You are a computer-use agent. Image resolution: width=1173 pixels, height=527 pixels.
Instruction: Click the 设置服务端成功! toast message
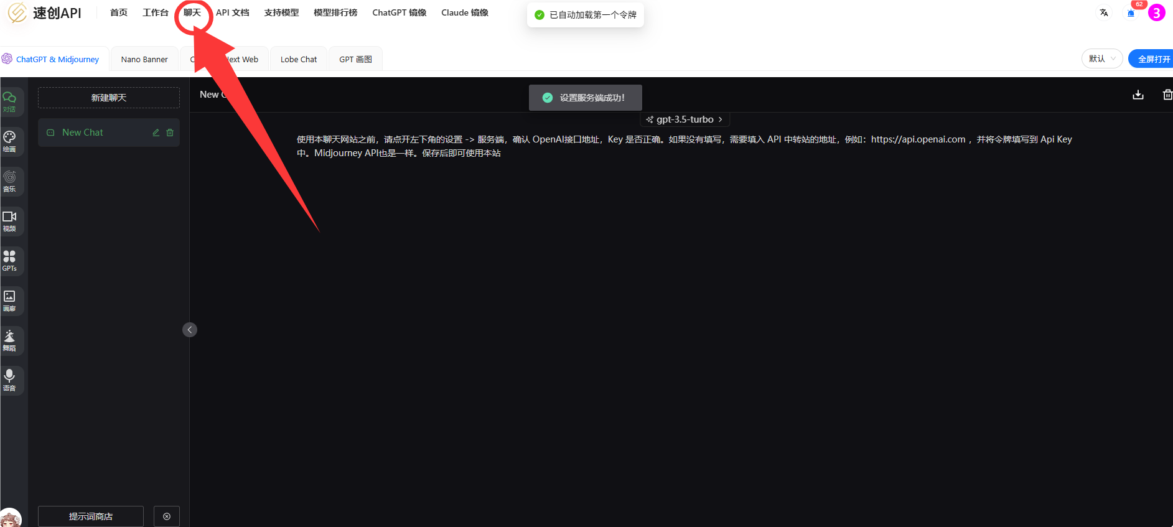pyautogui.click(x=586, y=98)
